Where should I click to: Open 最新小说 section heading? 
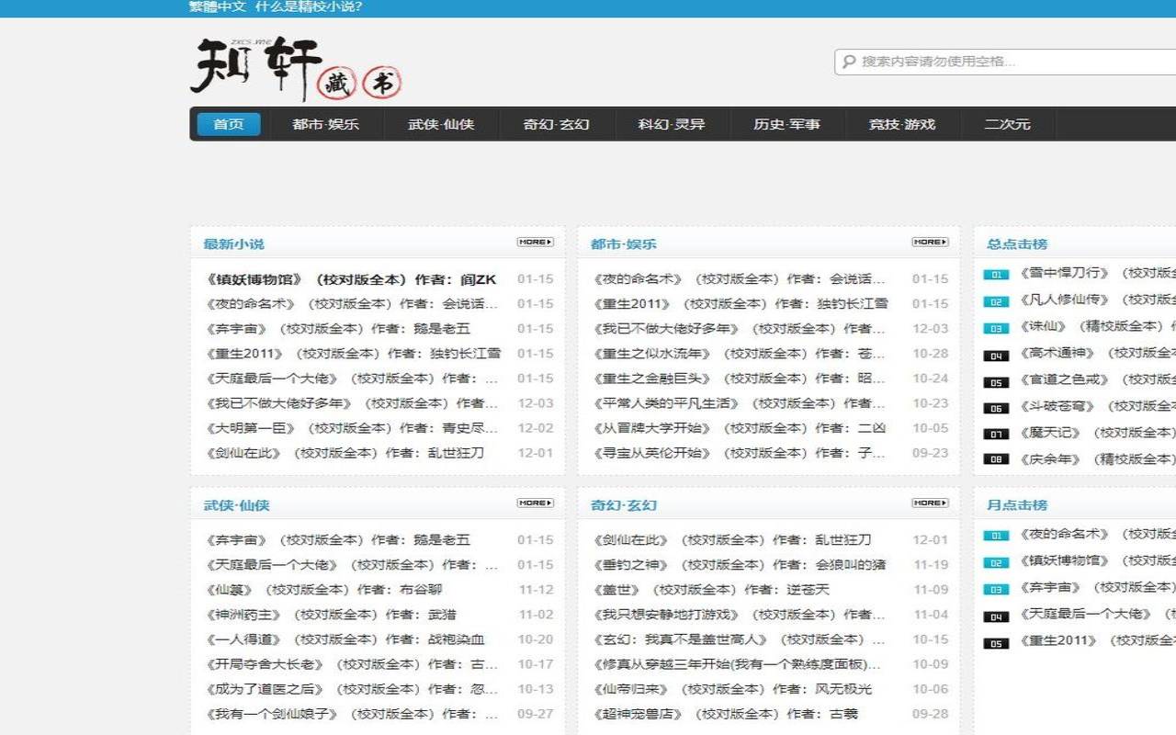(233, 243)
